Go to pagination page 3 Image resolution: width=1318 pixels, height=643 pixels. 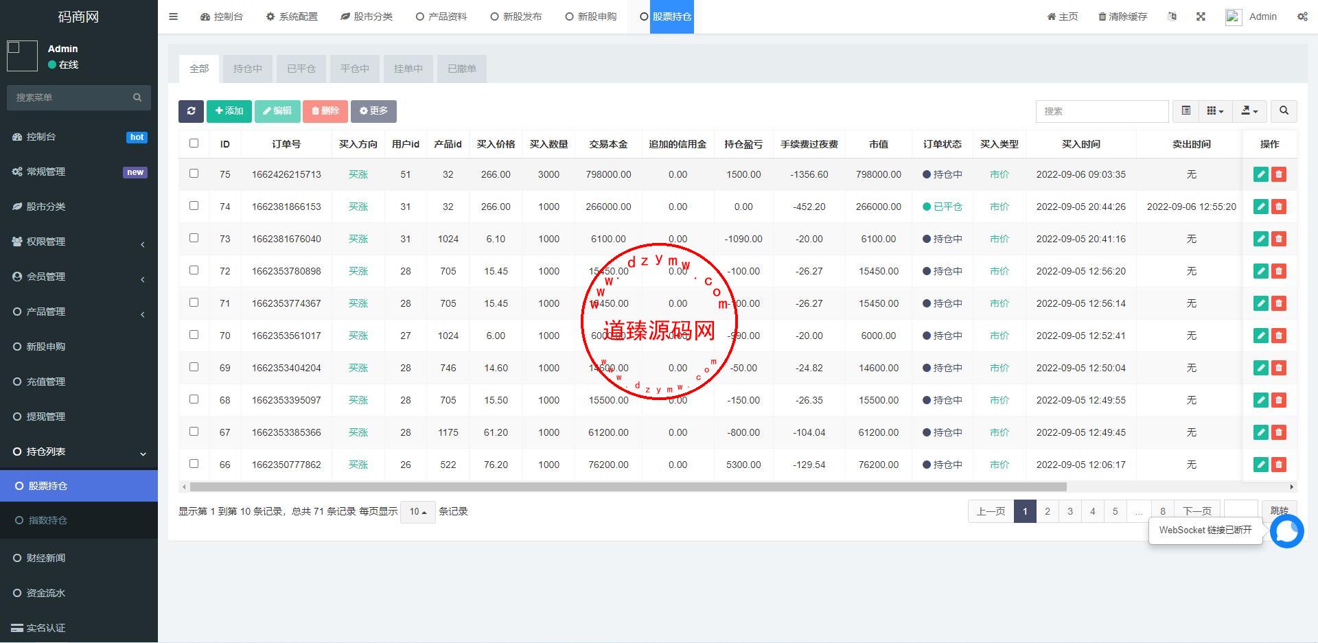click(1070, 511)
